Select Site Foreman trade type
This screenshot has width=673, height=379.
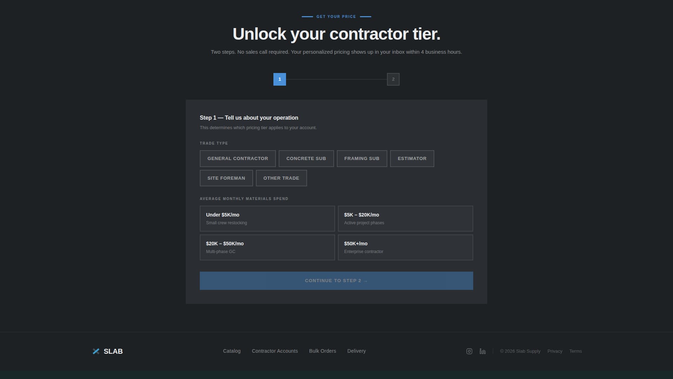226,178
